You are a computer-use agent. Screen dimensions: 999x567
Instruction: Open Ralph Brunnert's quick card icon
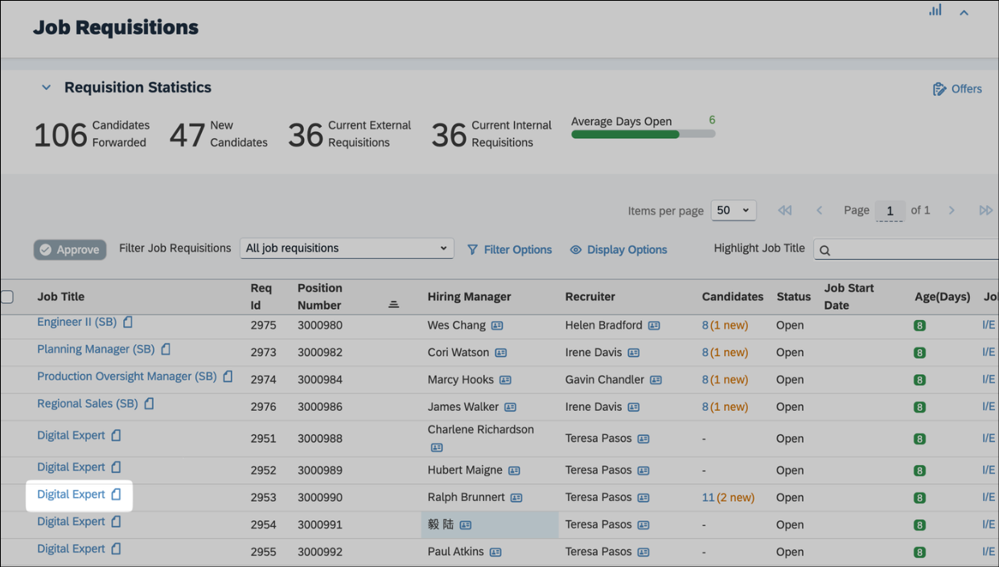coord(516,498)
